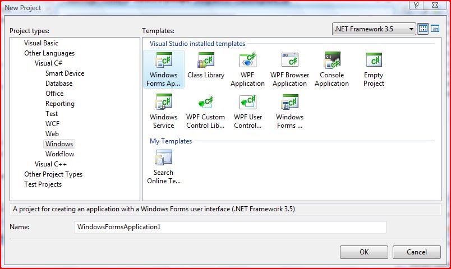
Task: Select Workflow project type
Action: click(59, 154)
